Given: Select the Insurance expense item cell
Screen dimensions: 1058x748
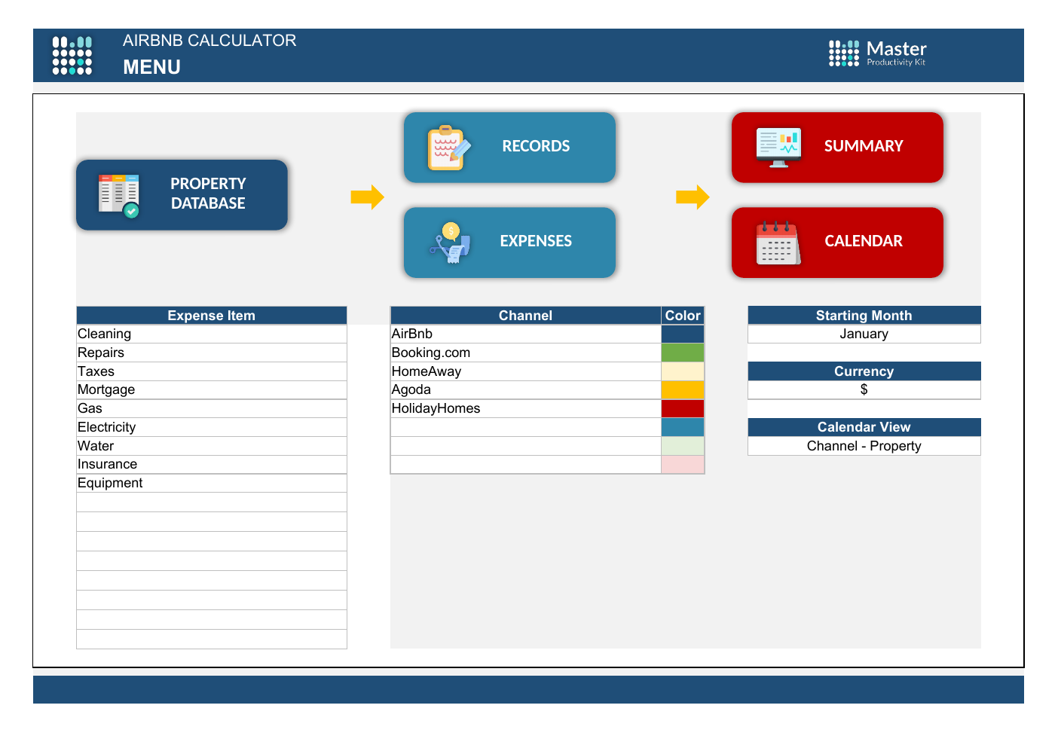Looking at the screenshot, I should click(x=212, y=464).
